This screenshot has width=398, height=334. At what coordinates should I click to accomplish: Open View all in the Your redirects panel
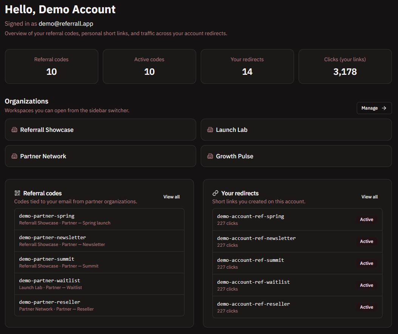[369, 196]
